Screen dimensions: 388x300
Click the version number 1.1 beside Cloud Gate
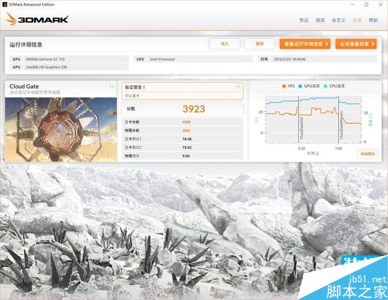(112, 86)
